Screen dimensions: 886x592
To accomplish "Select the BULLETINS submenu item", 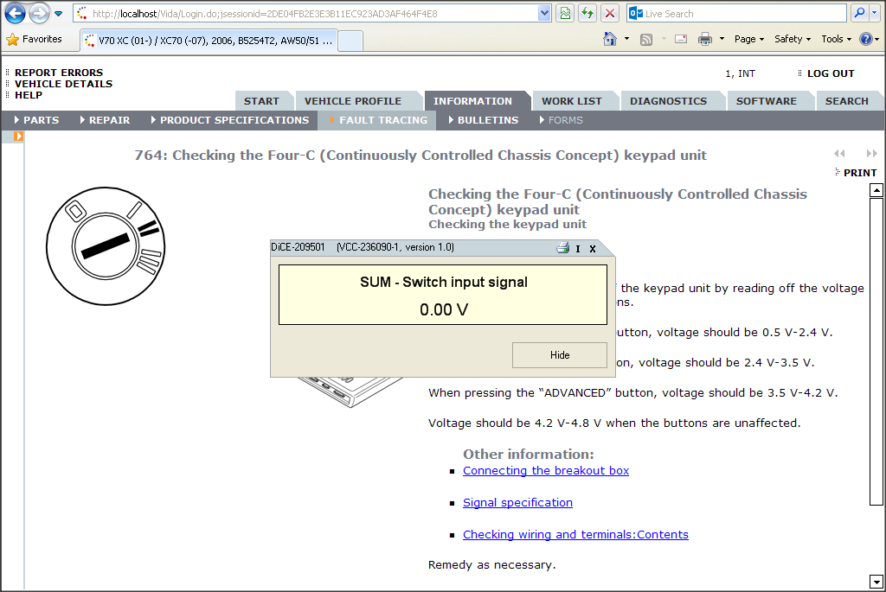I will pos(487,120).
